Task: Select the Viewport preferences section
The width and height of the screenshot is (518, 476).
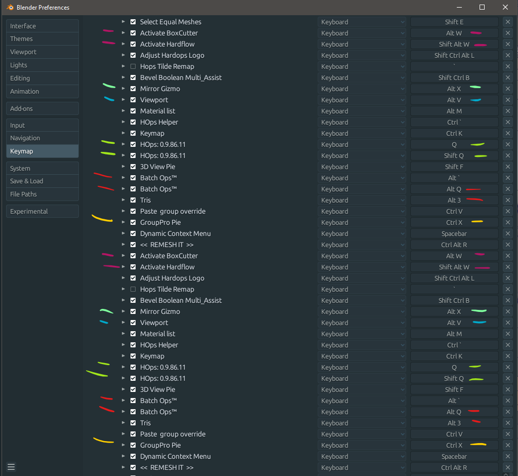Action: coord(42,52)
